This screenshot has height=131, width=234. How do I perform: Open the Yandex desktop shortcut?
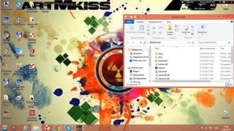(32, 68)
